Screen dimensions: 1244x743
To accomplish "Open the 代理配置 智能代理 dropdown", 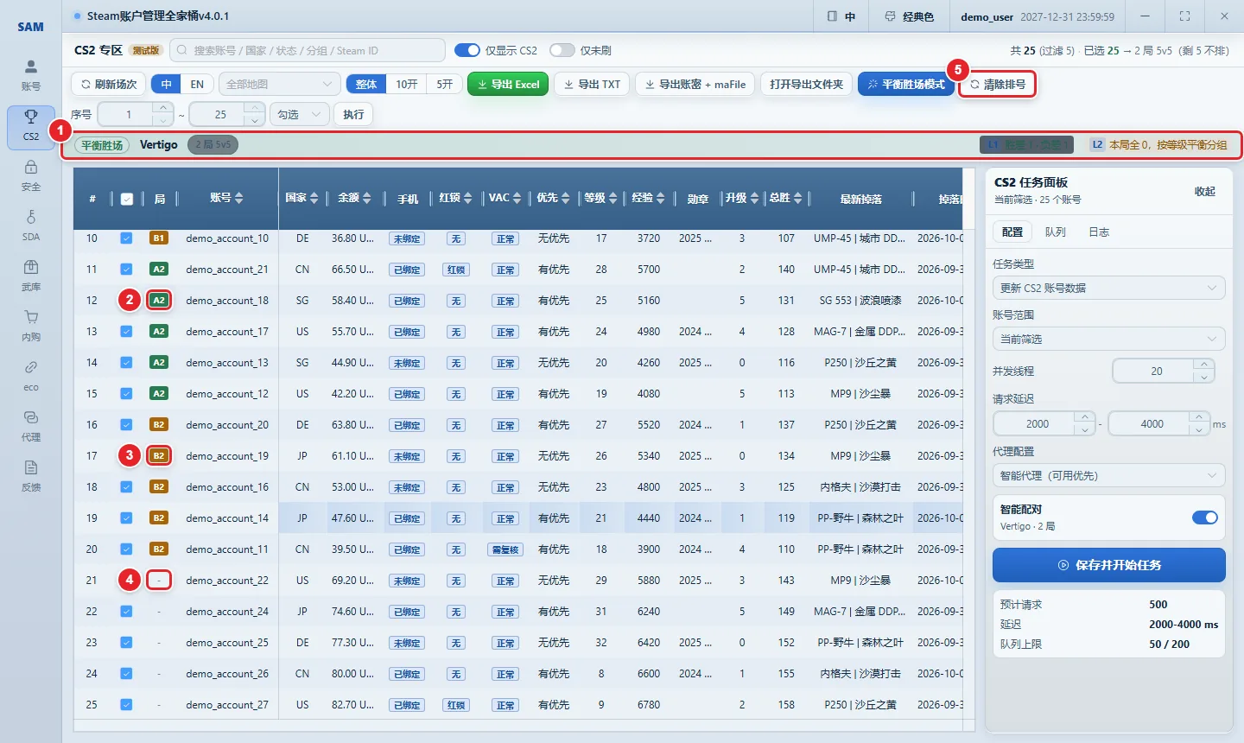I will [1108, 475].
